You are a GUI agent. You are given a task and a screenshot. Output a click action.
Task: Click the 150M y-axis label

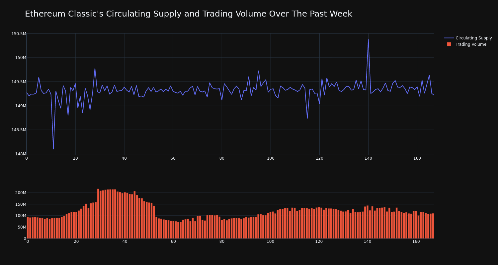(x=21, y=58)
